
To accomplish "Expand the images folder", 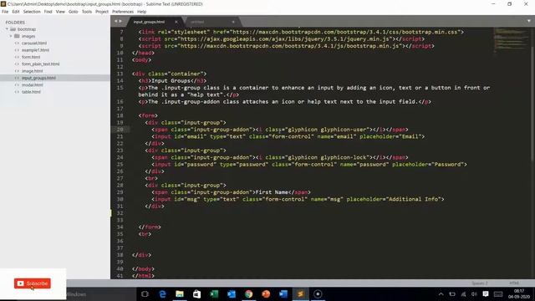I will tap(11, 36).
